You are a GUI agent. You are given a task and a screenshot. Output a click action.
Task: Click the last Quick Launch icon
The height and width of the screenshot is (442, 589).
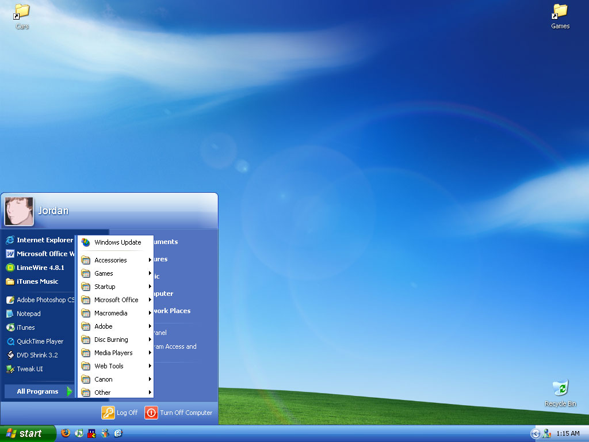tap(118, 433)
